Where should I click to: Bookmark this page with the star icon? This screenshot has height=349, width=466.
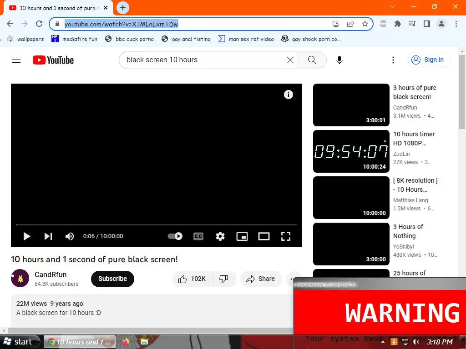pyautogui.click(x=365, y=24)
